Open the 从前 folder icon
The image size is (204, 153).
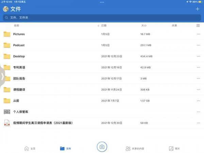pyautogui.click(x=7, y=101)
